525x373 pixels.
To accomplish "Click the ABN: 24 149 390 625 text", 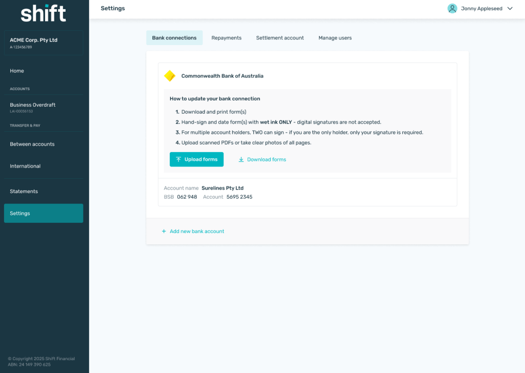I will click(x=29, y=365).
